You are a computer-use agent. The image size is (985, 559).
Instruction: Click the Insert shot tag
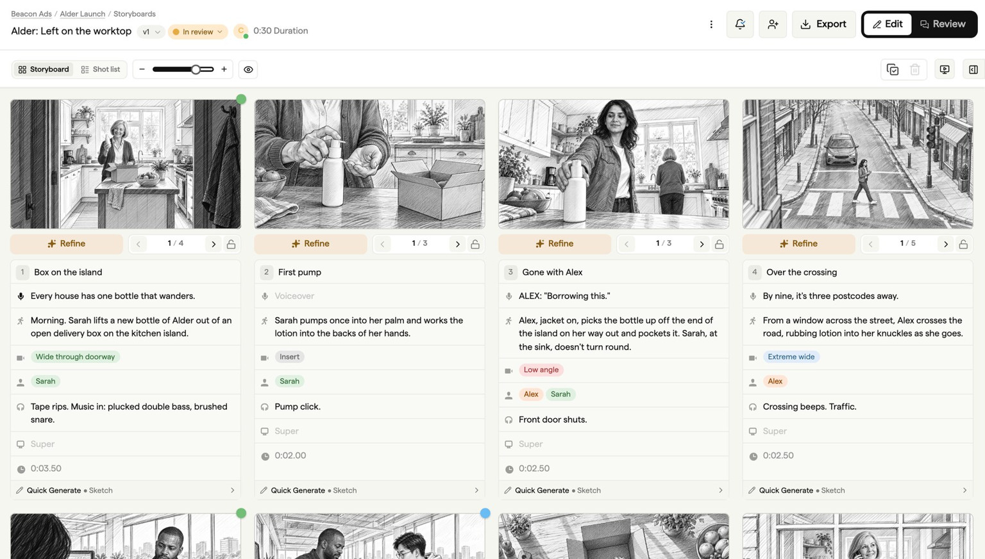[289, 357]
